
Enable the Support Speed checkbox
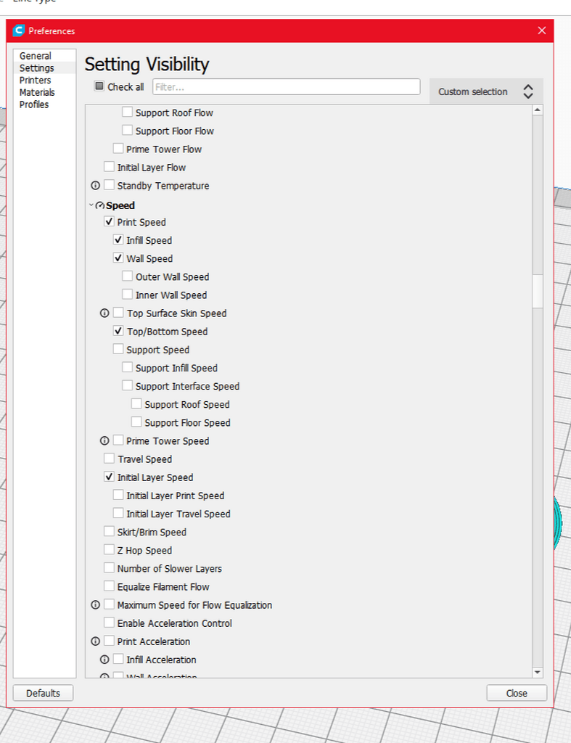tap(118, 349)
